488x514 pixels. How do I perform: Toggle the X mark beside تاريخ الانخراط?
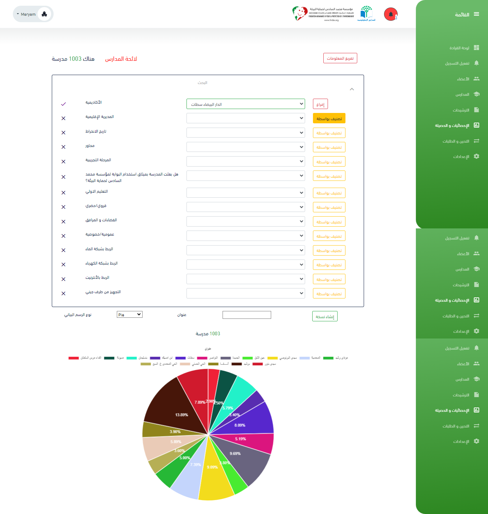(x=63, y=133)
